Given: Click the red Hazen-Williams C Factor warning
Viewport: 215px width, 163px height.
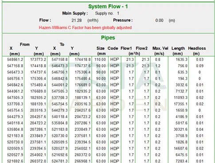Looking at the screenshot, I should pos(85,27).
